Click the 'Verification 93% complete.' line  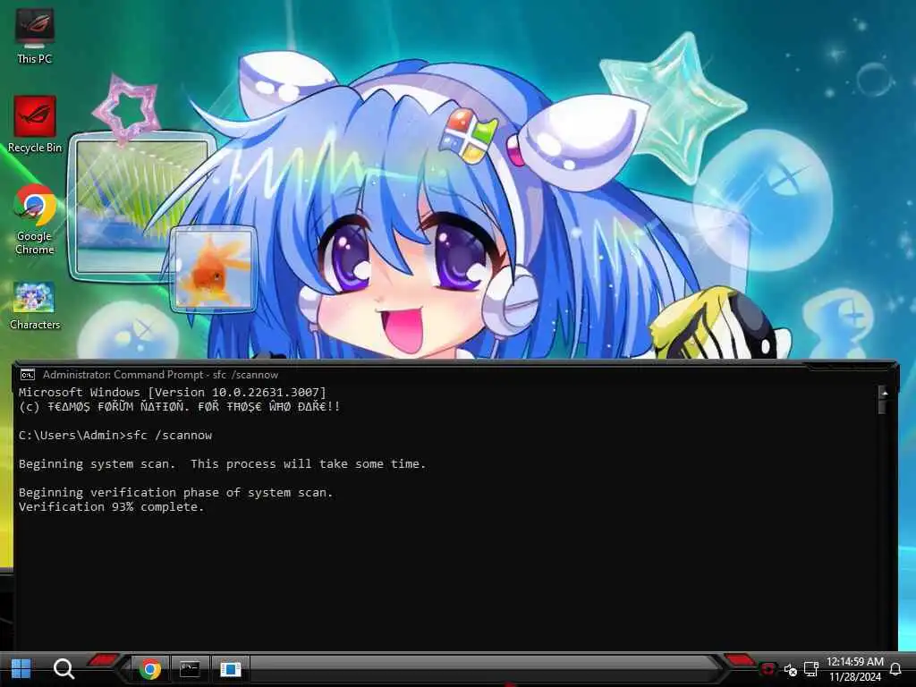[x=112, y=507]
